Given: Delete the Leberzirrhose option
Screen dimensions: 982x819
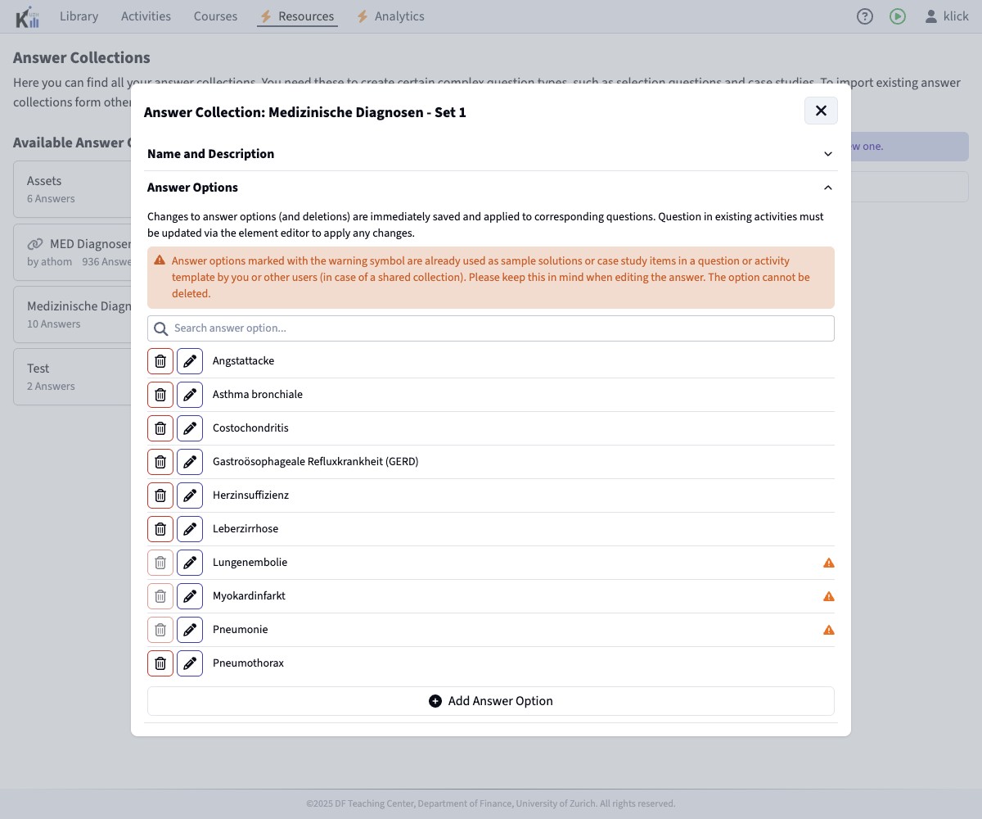Looking at the screenshot, I should 160,529.
